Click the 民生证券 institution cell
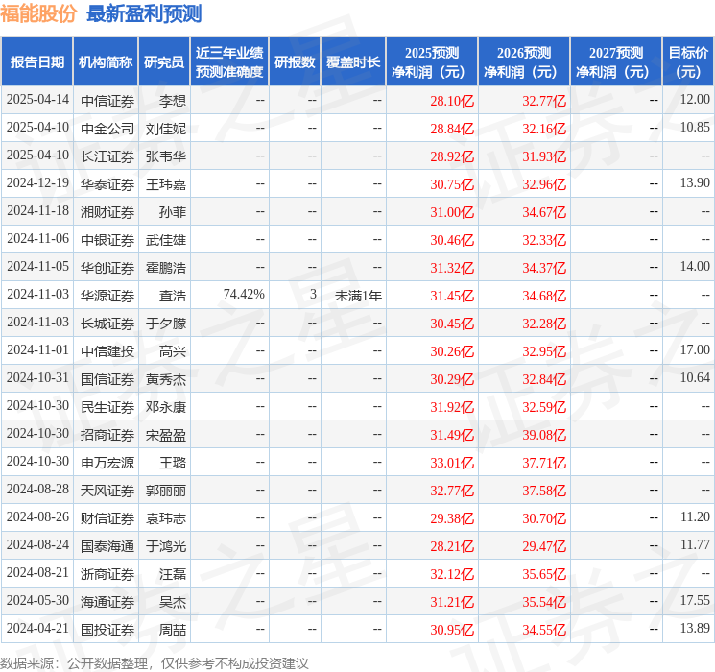This screenshot has height=672, width=715. click(107, 407)
